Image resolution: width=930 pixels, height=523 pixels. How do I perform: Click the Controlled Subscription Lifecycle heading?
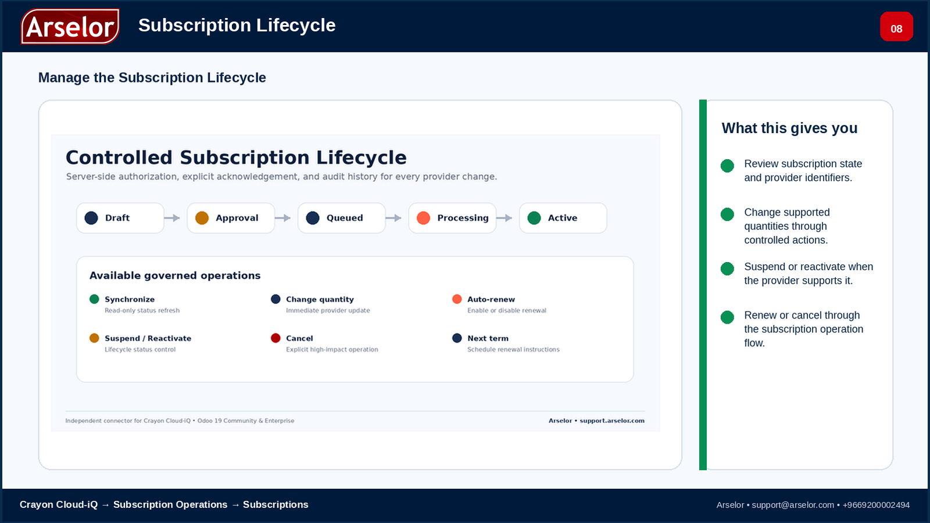click(236, 157)
